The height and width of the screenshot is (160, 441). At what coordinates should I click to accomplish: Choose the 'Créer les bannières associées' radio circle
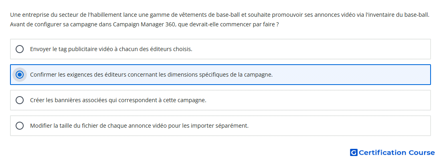pos(20,100)
